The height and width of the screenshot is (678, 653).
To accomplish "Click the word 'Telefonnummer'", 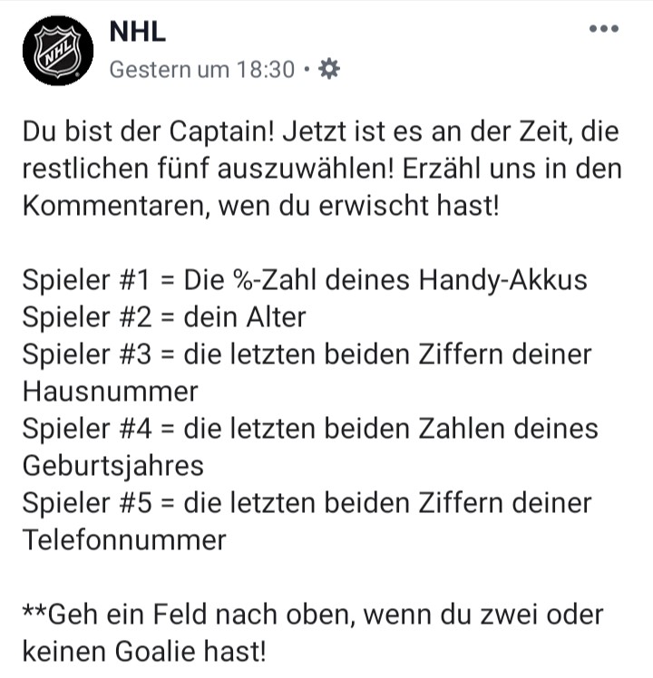I will 123,539.
